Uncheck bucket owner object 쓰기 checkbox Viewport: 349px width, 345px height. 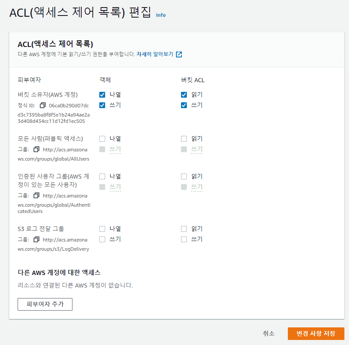(x=102, y=105)
